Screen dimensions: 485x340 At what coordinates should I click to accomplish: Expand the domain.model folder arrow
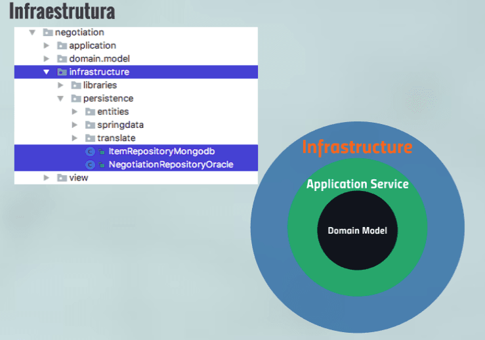click(47, 59)
